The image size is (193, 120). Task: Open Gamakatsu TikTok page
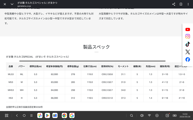click(x=188, y=44)
